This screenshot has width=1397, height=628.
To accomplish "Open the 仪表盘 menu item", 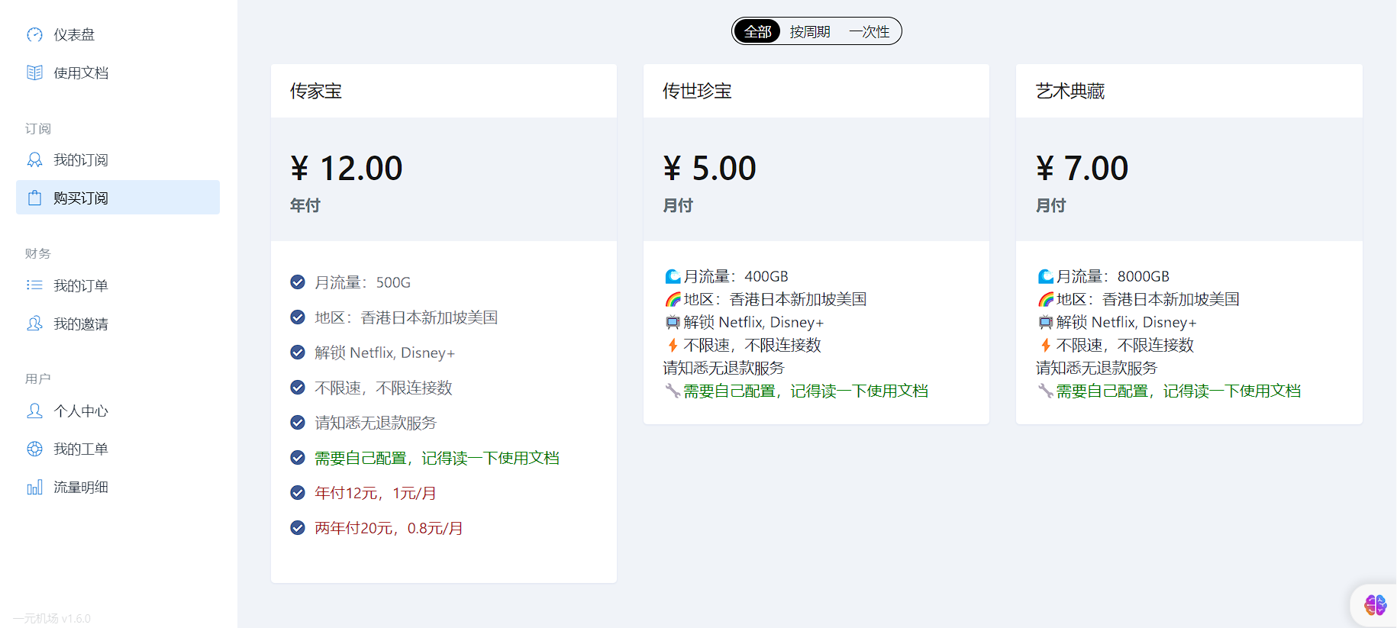I will (x=74, y=34).
